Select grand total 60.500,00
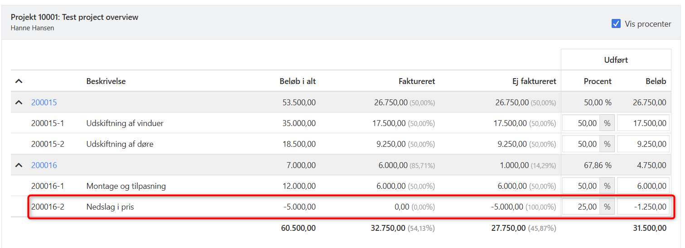The height and width of the screenshot is (248, 685). (x=299, y=228)
